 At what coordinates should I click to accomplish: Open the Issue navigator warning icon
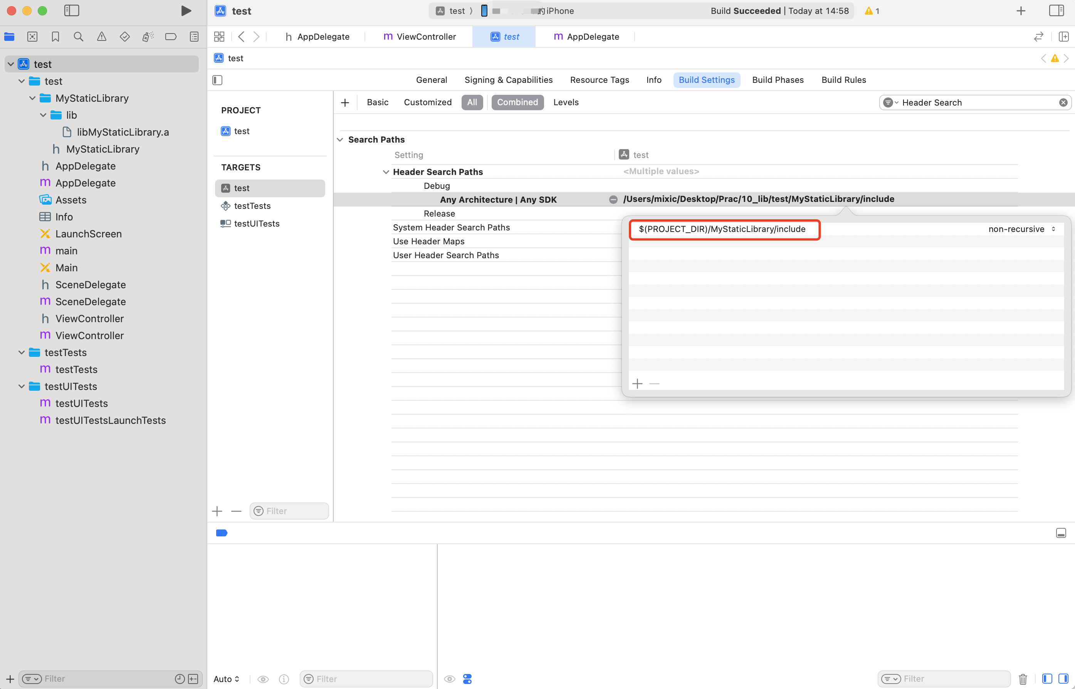coord(102,37)
